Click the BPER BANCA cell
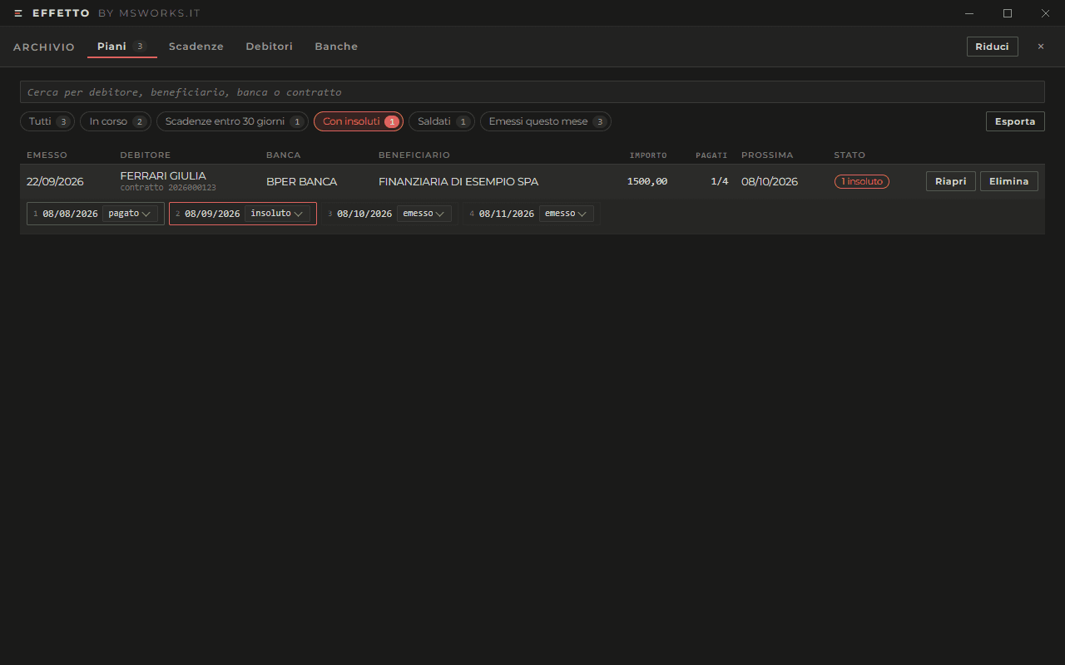The image size is (1065, 665). [301, 181]
